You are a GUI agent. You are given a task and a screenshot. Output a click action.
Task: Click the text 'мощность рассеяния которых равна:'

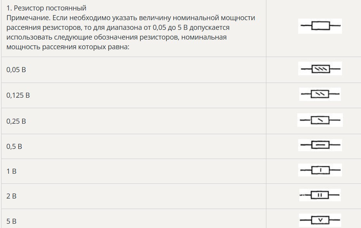pos(68,47)
